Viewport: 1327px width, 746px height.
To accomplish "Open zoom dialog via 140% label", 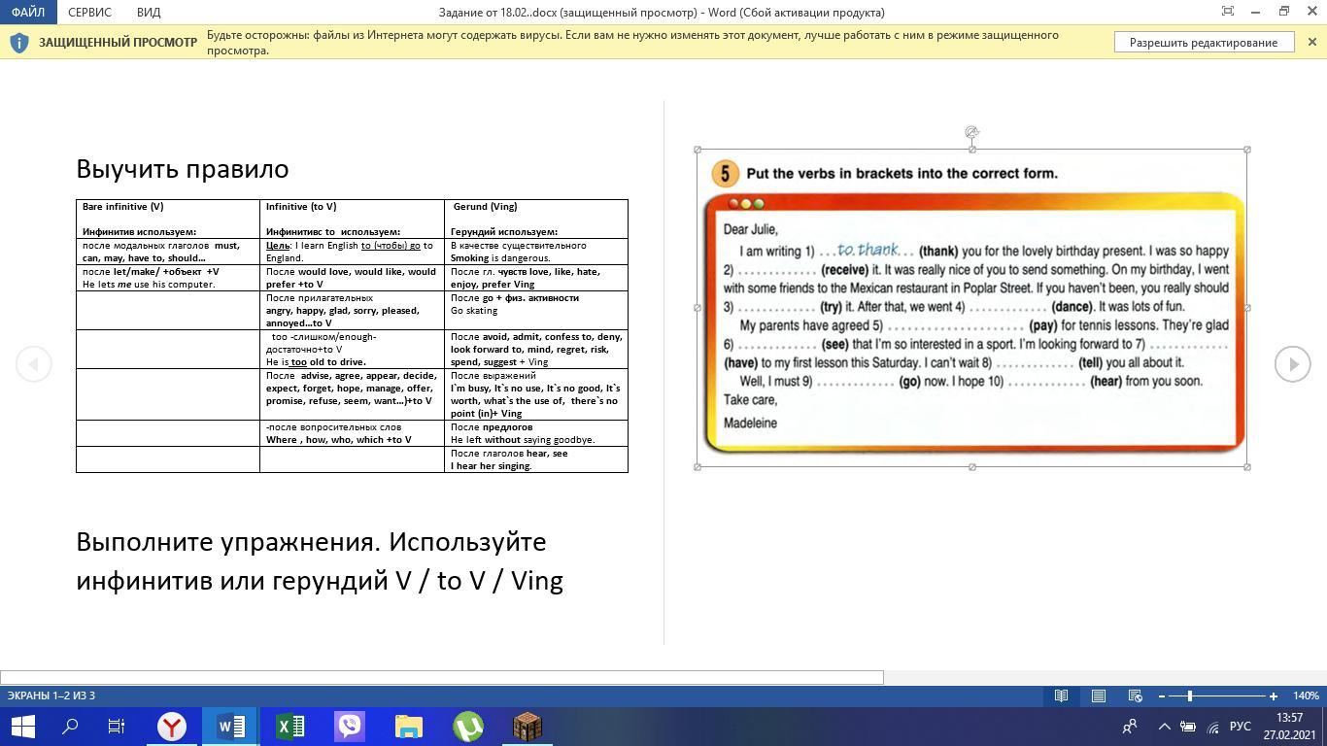I will [x=1306, y=695].
